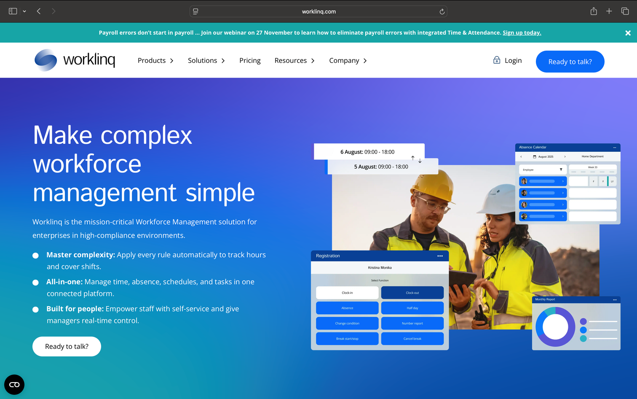Click Number report in Registration panel
The height and width of the screenshot is (399, 637).
coord(412,324)
